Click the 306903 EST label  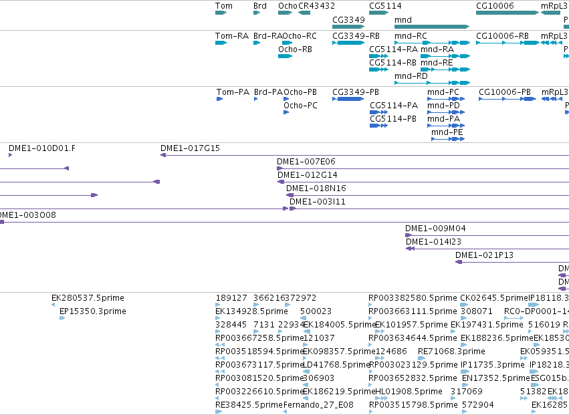pos(319,379)
